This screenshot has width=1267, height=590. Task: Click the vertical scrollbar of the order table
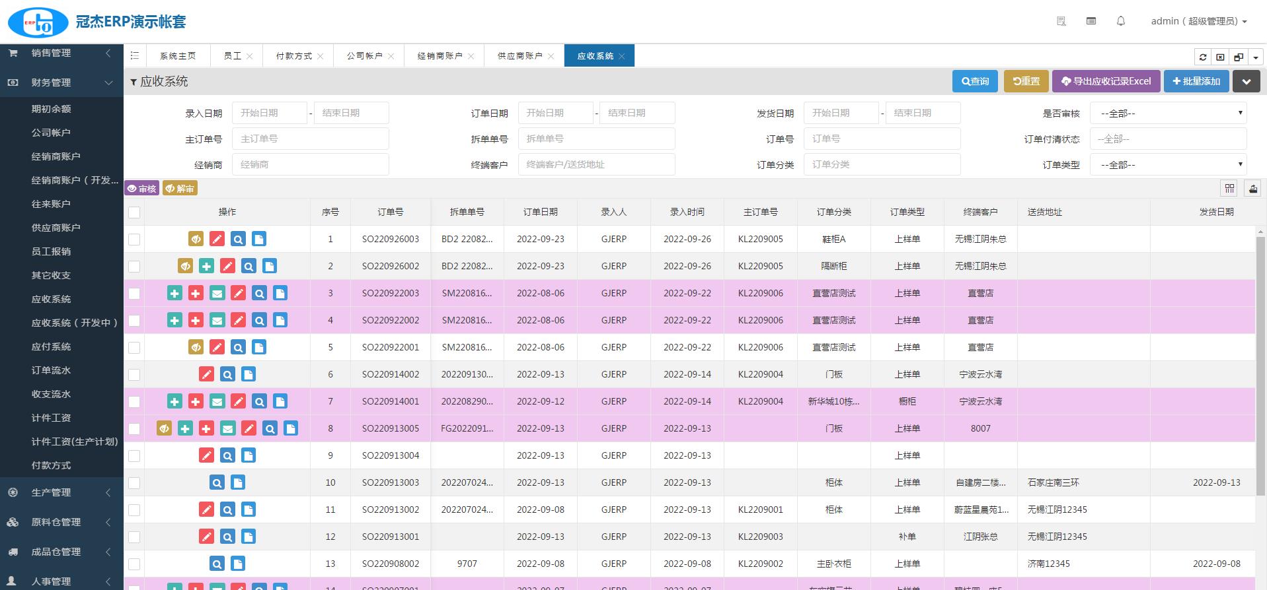(1260, 363)
